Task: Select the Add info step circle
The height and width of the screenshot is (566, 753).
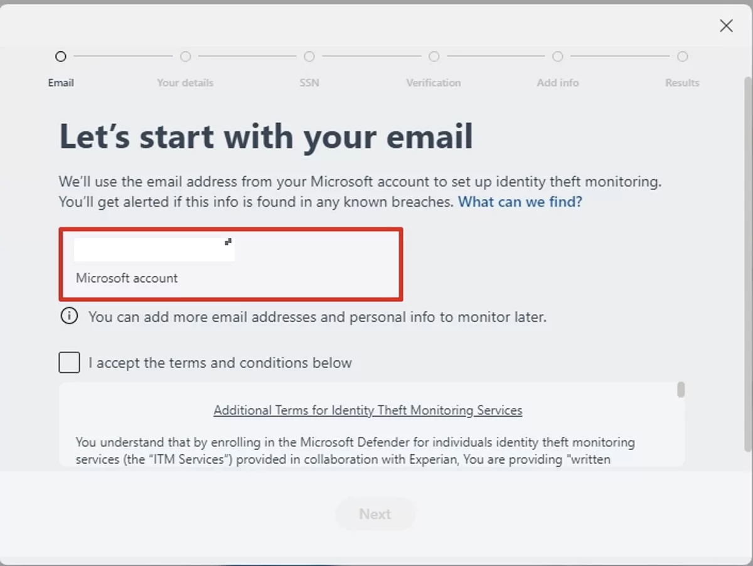Action: 558,56
